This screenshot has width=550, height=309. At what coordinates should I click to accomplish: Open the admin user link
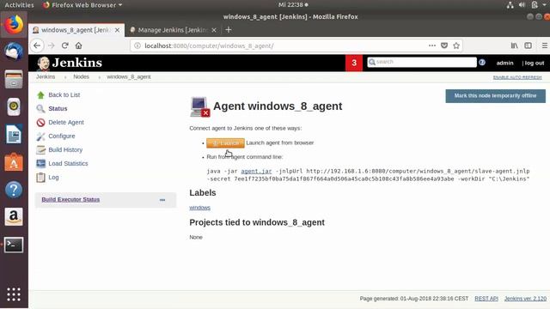pos(504,63)
